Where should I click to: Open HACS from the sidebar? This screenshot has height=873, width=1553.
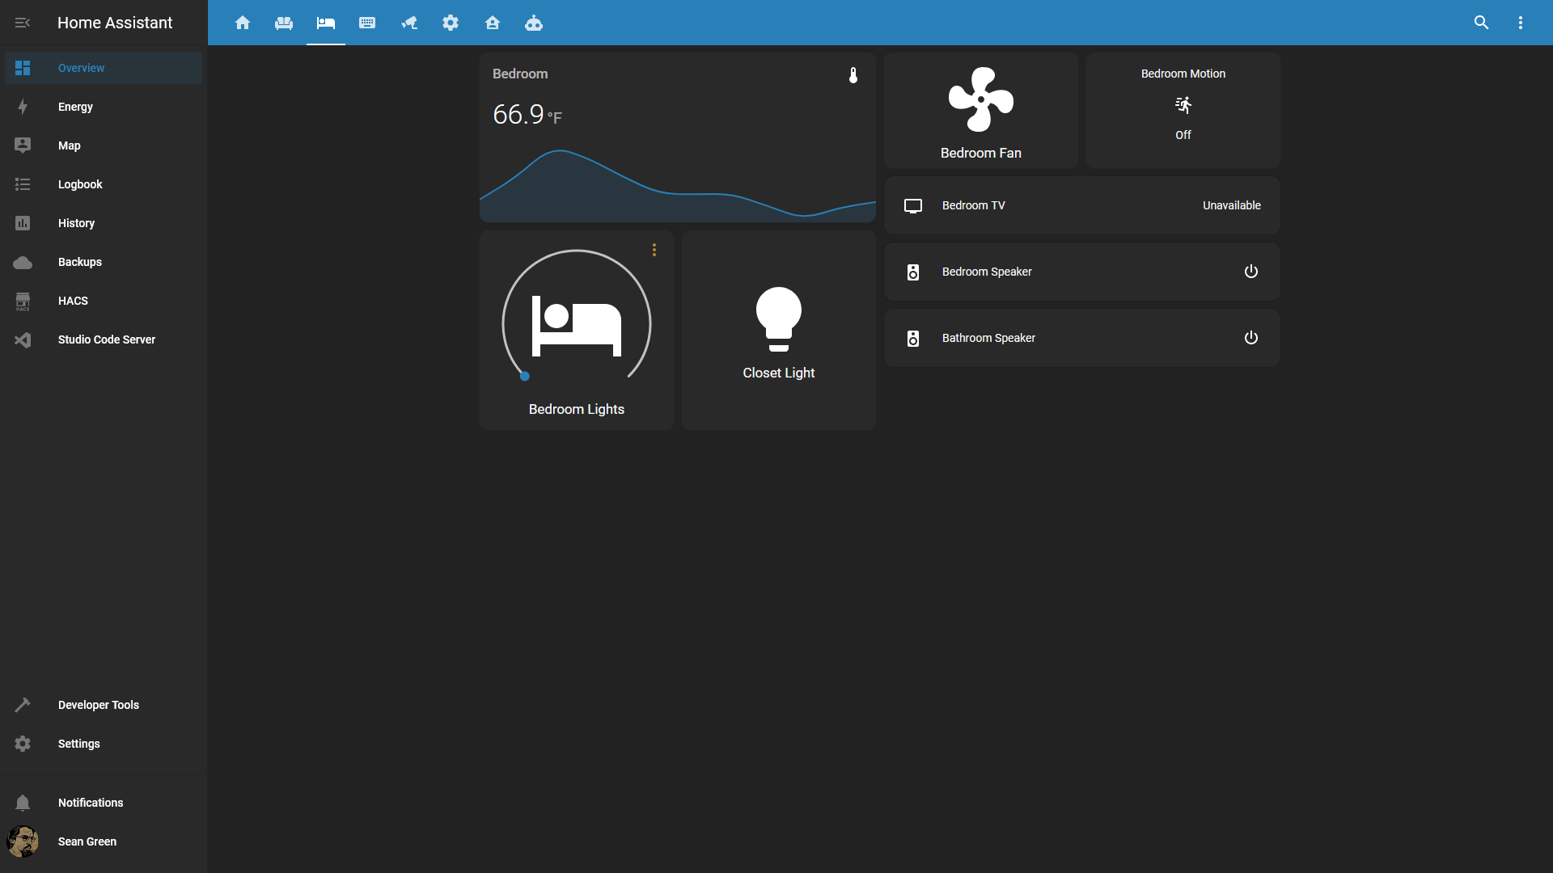pos(104,301)
